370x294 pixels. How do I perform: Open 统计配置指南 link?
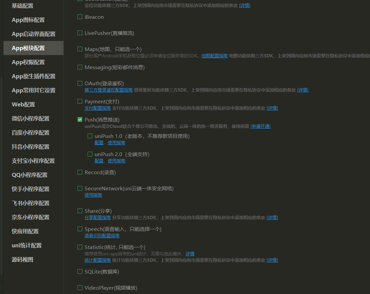click(x=97, y=260)
